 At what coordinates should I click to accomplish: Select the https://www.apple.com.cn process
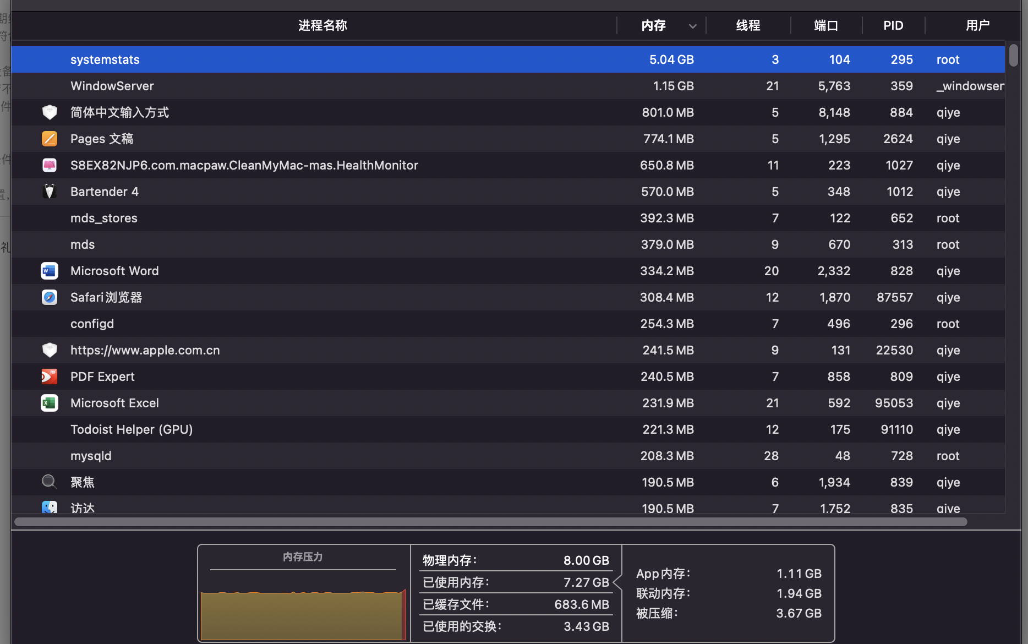(145, 350)
